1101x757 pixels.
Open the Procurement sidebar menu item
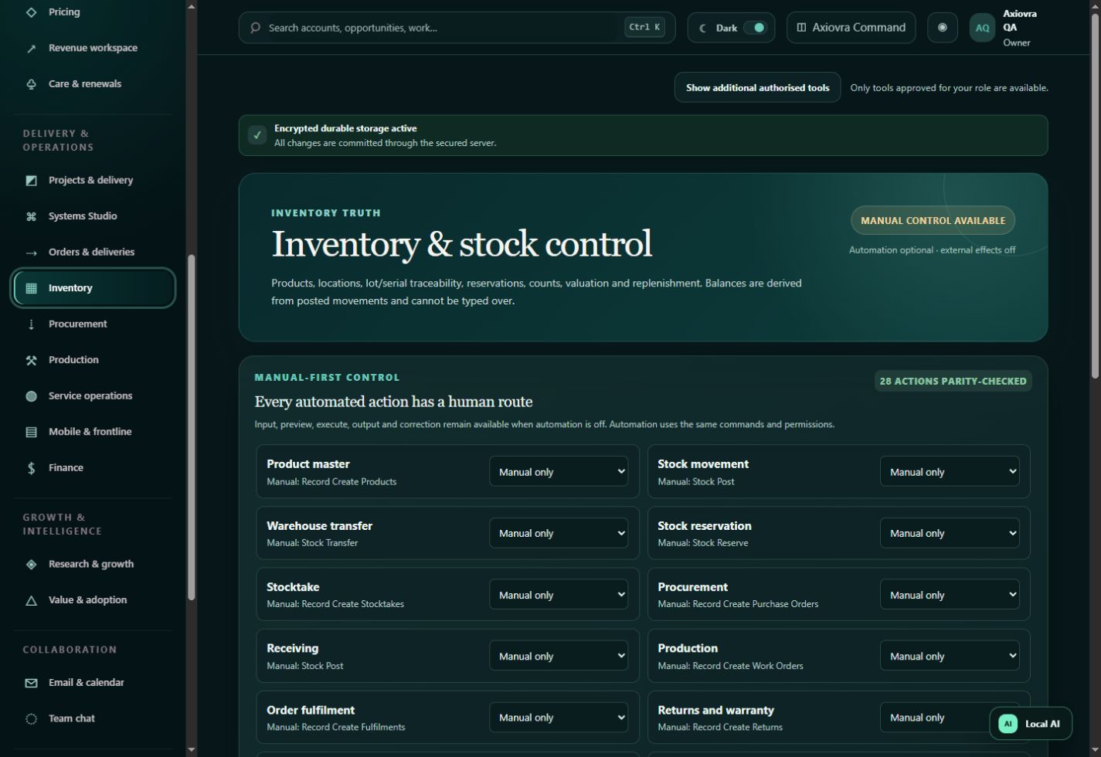(93, 324)
